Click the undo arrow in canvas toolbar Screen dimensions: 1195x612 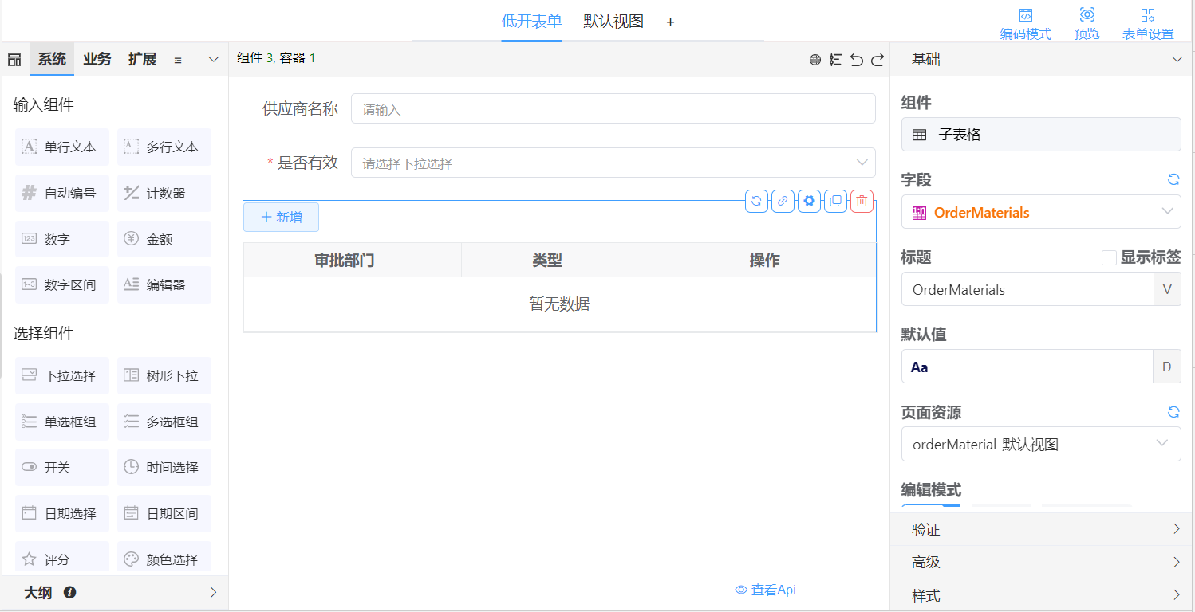(x=857, y=60)
